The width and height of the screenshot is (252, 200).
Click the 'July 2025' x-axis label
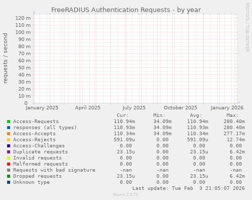tap(134, 108)
